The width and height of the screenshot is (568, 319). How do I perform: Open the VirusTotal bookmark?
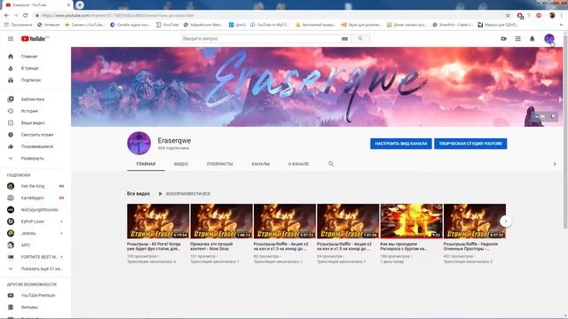(x=168, y=25)
